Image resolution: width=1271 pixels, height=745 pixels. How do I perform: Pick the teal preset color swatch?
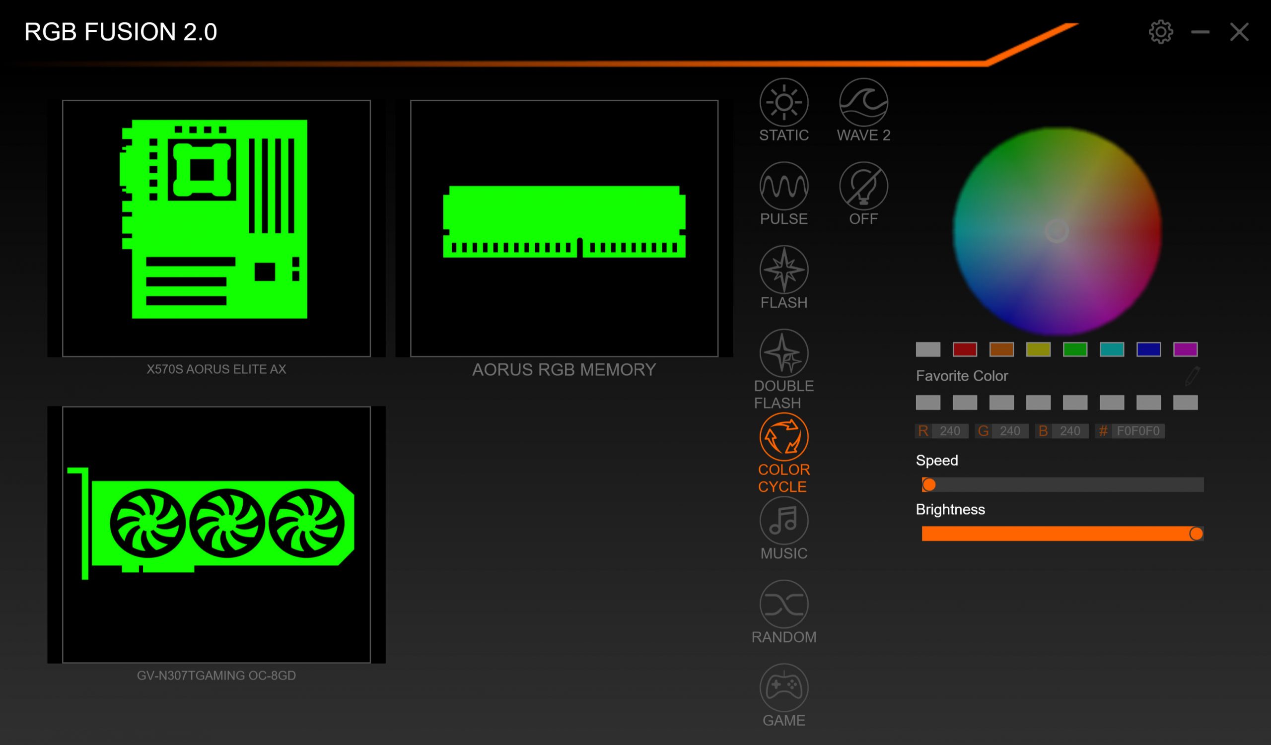(x=1112, y=349)
